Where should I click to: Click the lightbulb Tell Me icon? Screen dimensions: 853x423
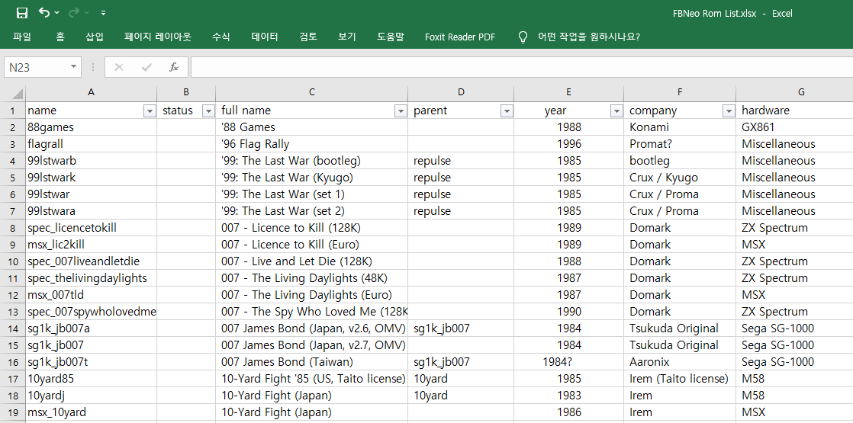522,37
